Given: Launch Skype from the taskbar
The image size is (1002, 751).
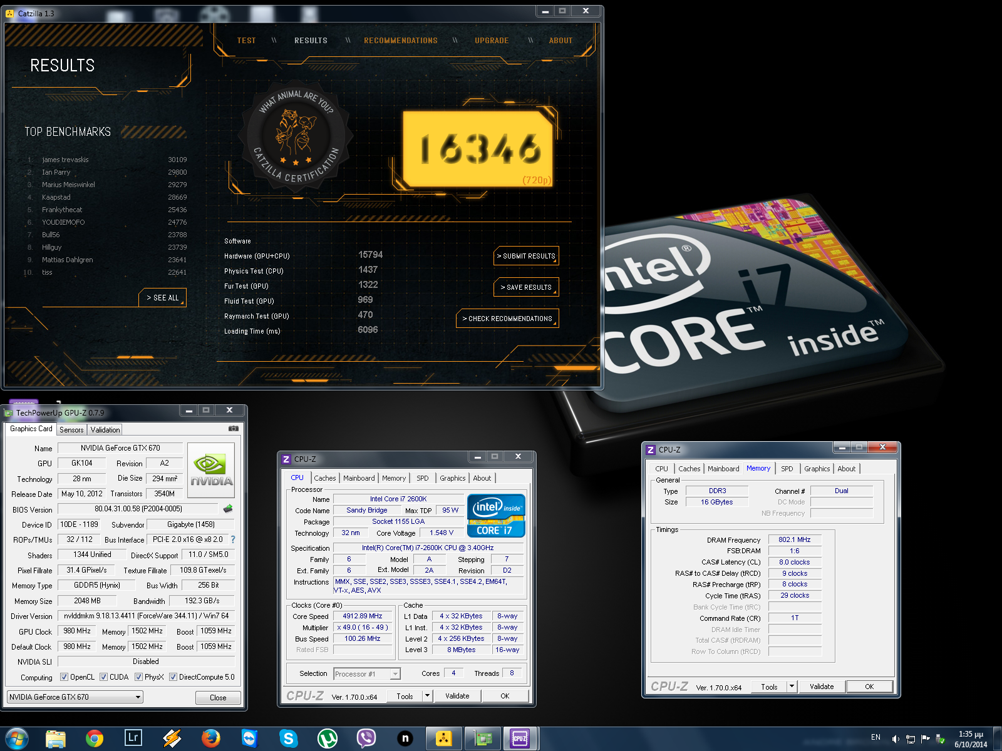Looking at the screenshot, I should click(x=288, y=738).
